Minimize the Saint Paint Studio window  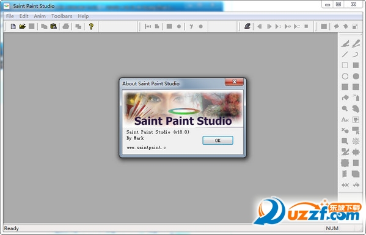point(328,4)
